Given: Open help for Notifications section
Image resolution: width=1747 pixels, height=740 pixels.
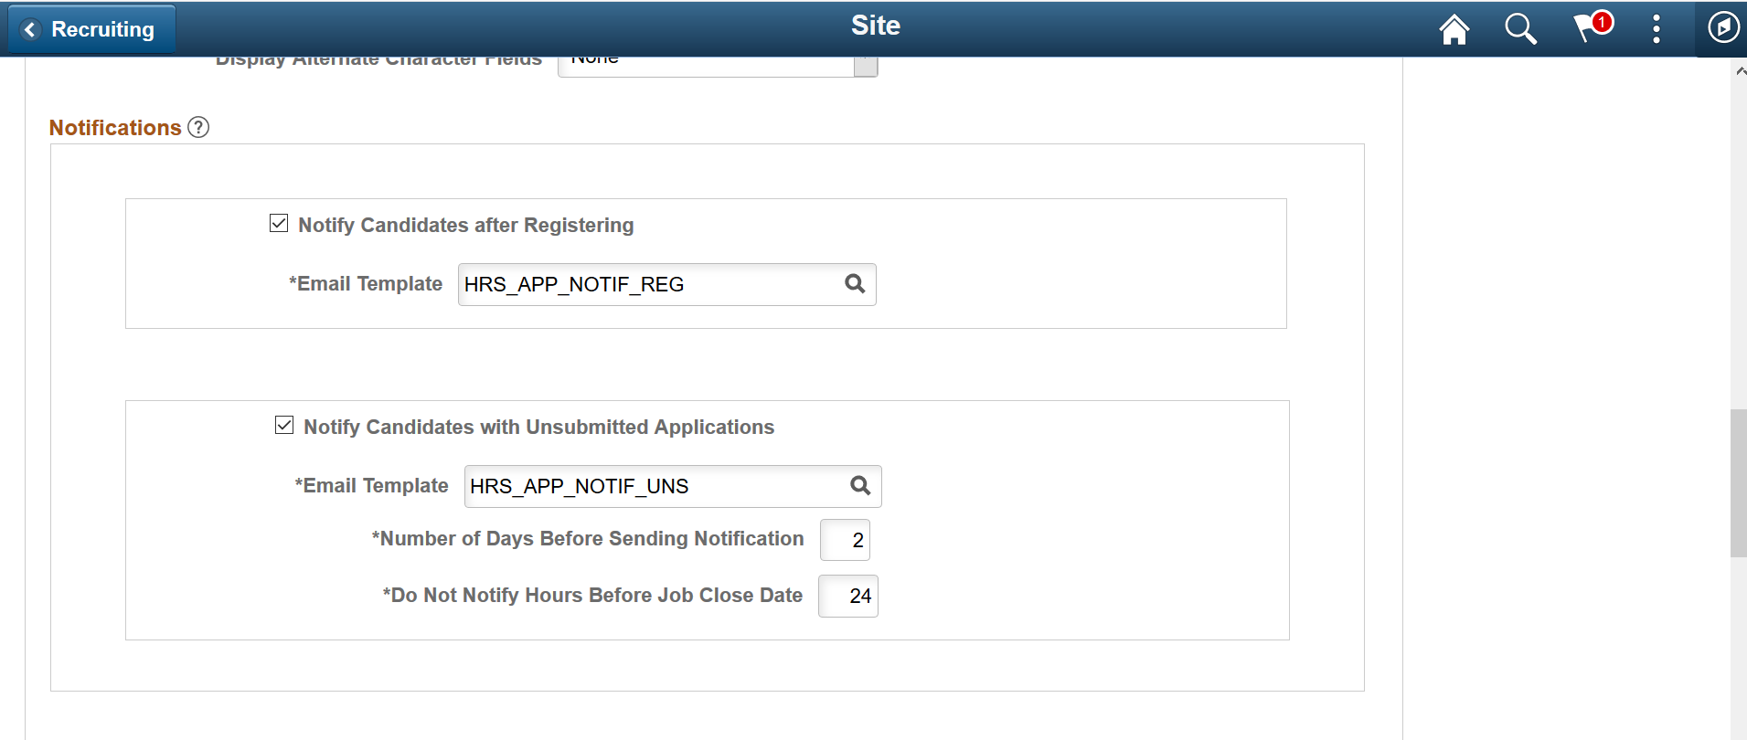Looking at the screenshot, I should coord(198,128).
